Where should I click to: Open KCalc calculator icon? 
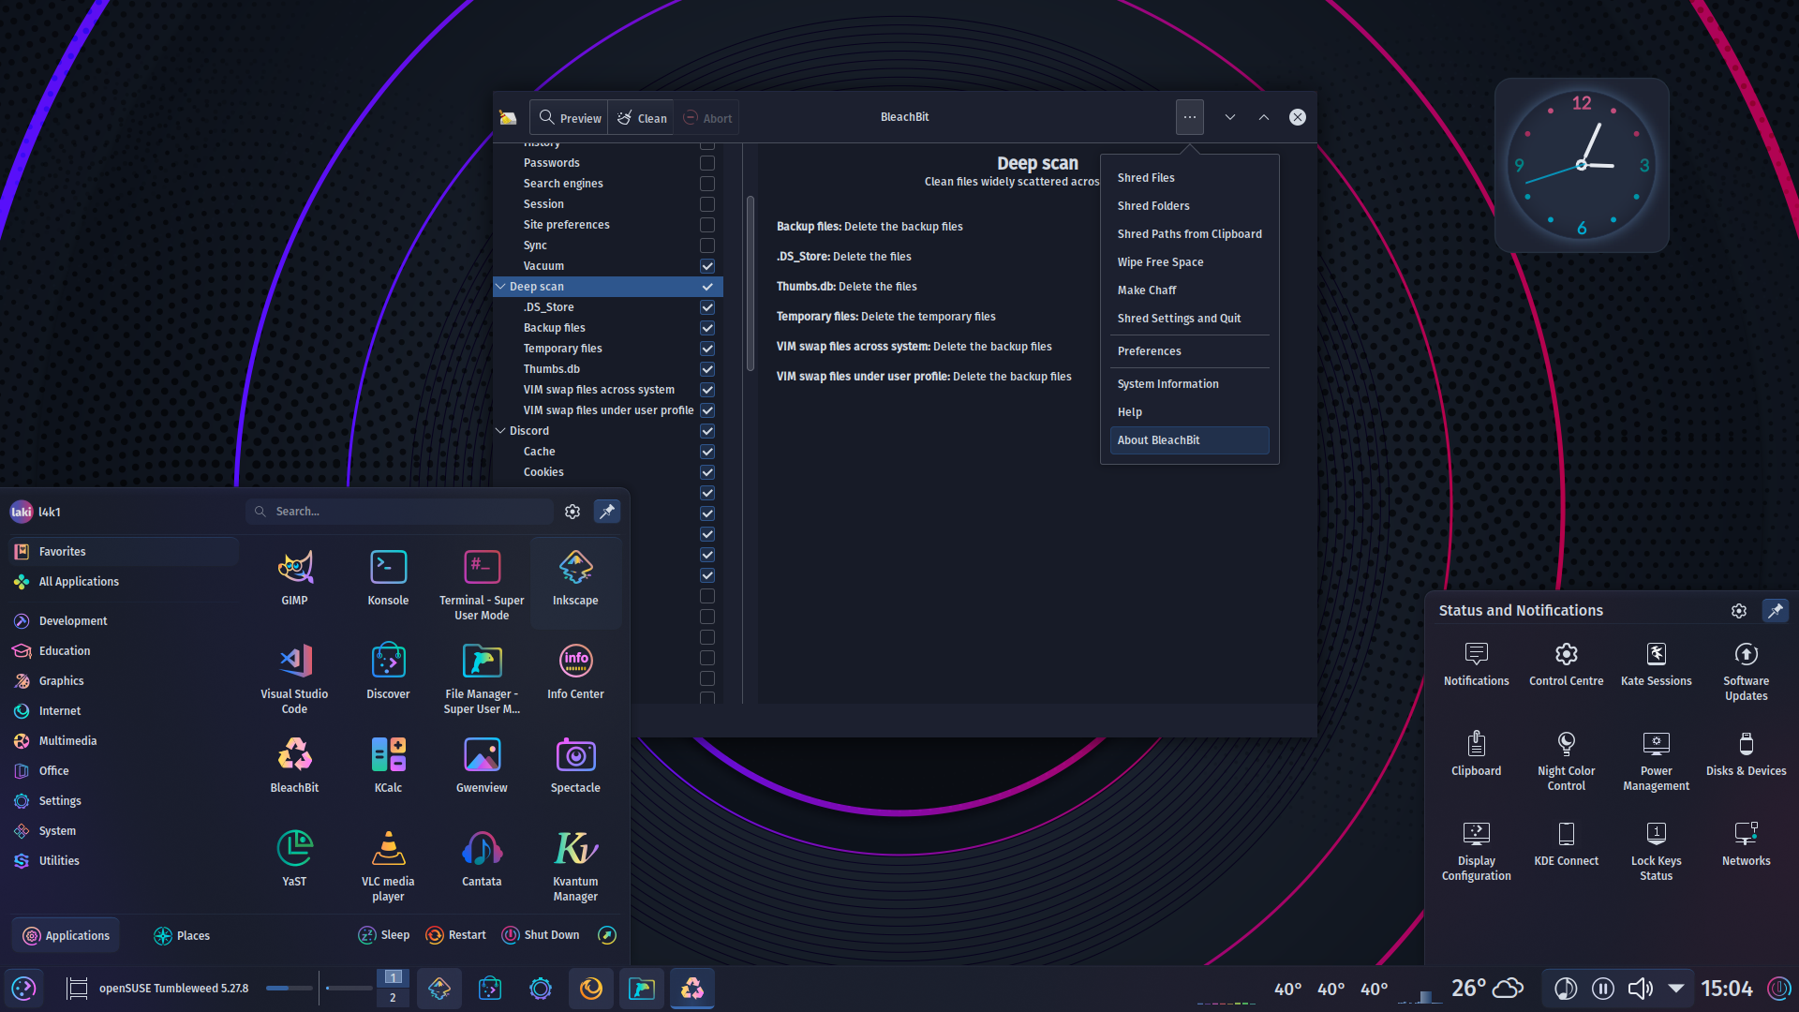point(388,766)
